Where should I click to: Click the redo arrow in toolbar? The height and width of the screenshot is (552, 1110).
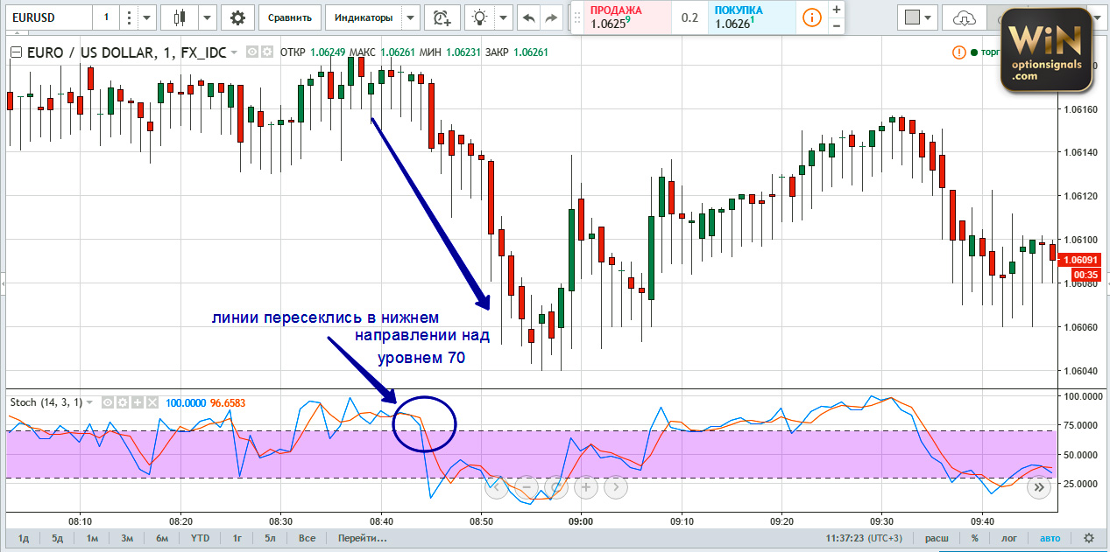551,17
